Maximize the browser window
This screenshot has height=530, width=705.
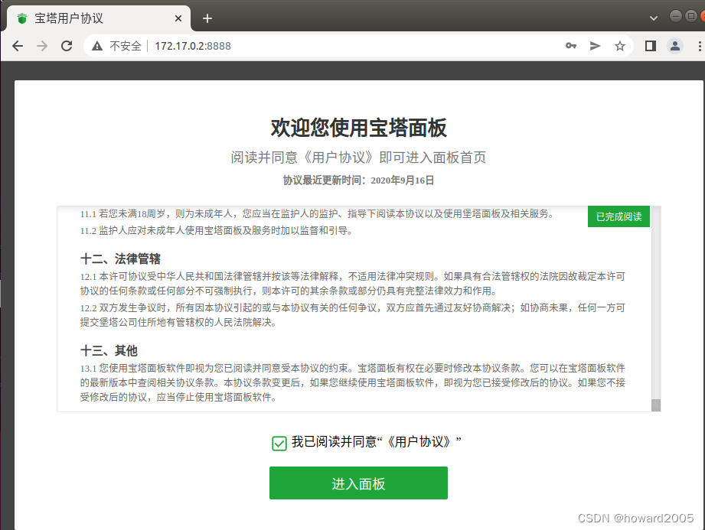click(x=690, y=16)
